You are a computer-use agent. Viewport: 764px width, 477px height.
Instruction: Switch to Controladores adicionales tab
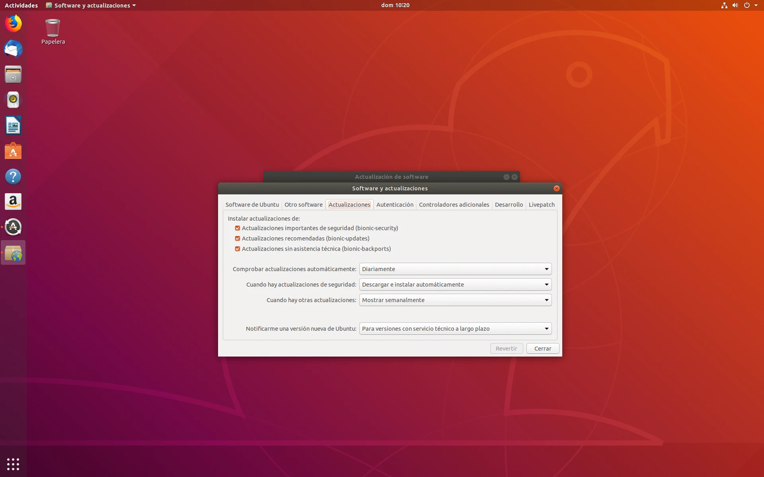click(454, 205)
